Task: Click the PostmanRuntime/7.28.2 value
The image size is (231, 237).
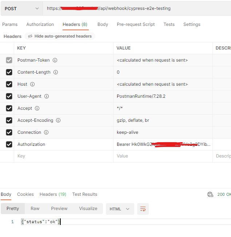Action: click(141, 96)
